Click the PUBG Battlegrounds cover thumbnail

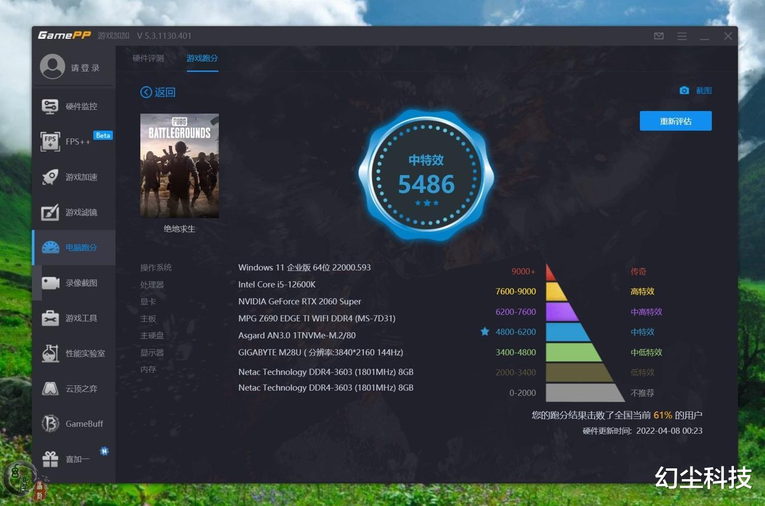point(179,165)
